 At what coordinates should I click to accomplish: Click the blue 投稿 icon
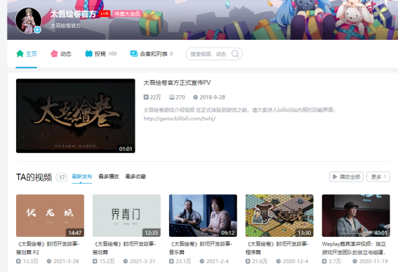(88, 54)
